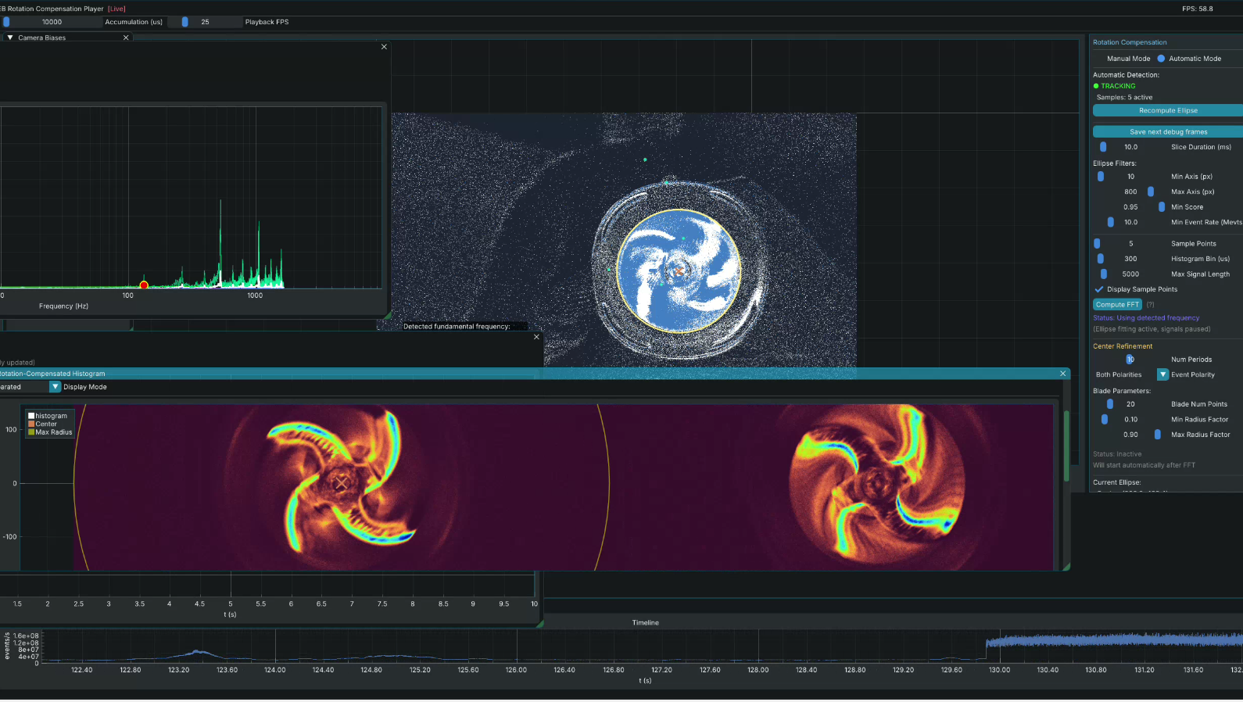Close the Rotation-Compensated Histogram window
The height and width of the screenshot is (702, 1243).
coord(1062,374)
